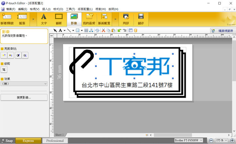Image resolution: width=236 pixels, height=144 pixels.
Task: Click the scissors Cut icon
Action: tap(104, 31)
